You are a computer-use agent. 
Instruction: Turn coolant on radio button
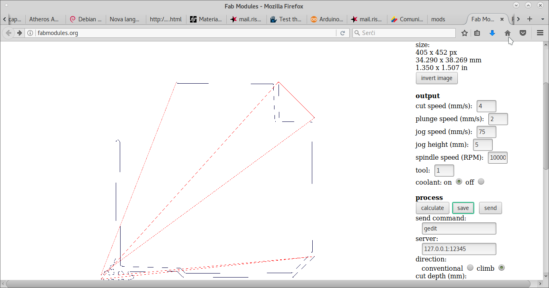459,182
